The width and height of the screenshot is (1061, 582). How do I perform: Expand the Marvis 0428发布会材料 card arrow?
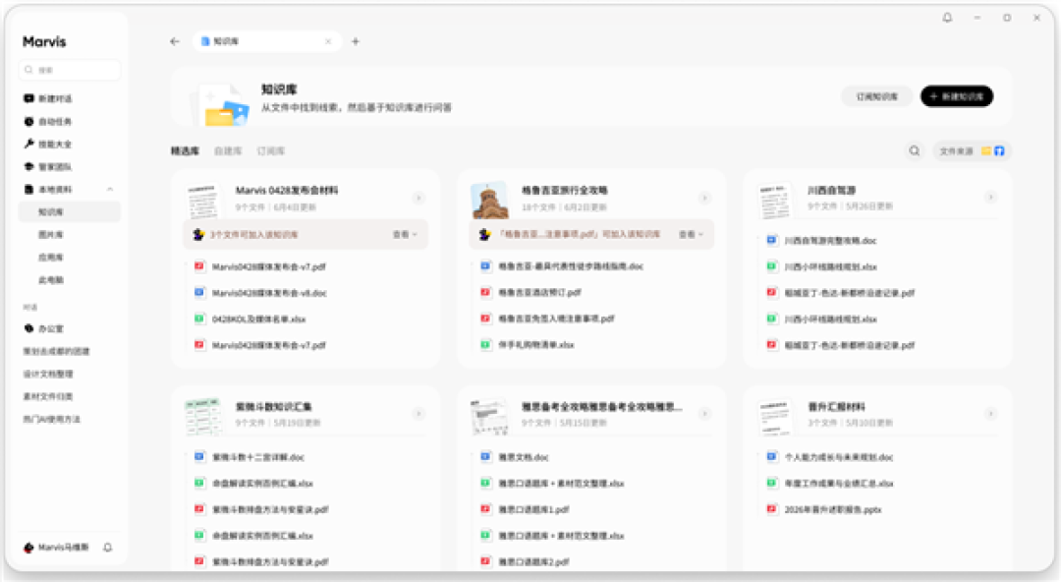(419, 198)
